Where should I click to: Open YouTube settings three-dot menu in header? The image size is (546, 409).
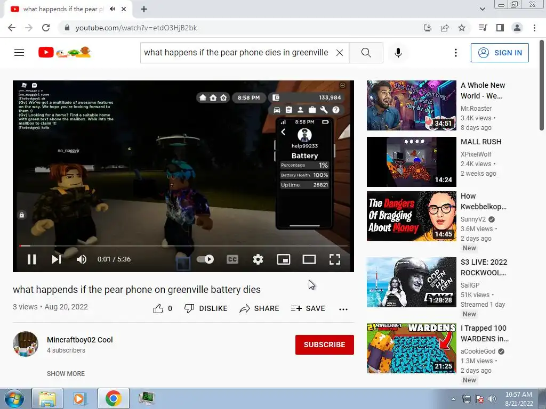[455, 53]
